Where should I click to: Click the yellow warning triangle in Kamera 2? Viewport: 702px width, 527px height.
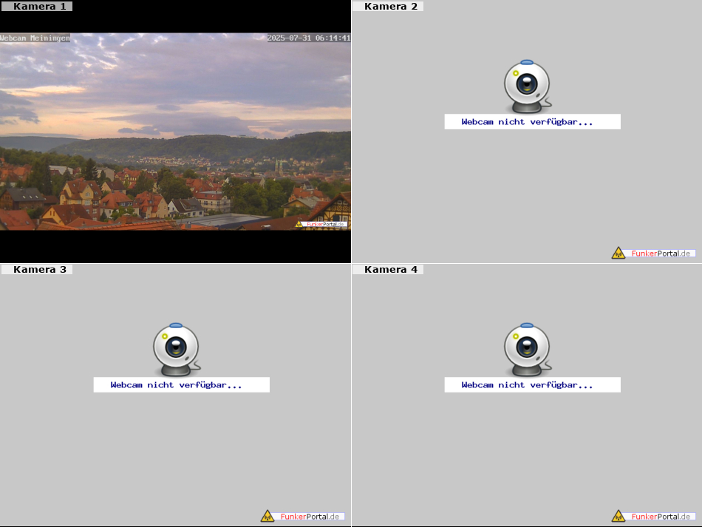click(618, 253)
